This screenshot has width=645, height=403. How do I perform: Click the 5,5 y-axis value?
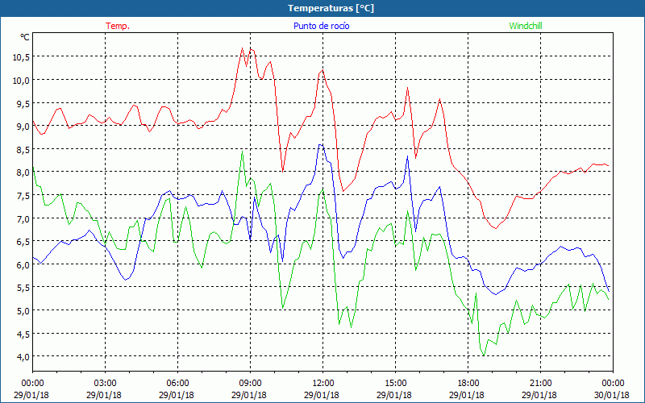click(x=23, y=288)
